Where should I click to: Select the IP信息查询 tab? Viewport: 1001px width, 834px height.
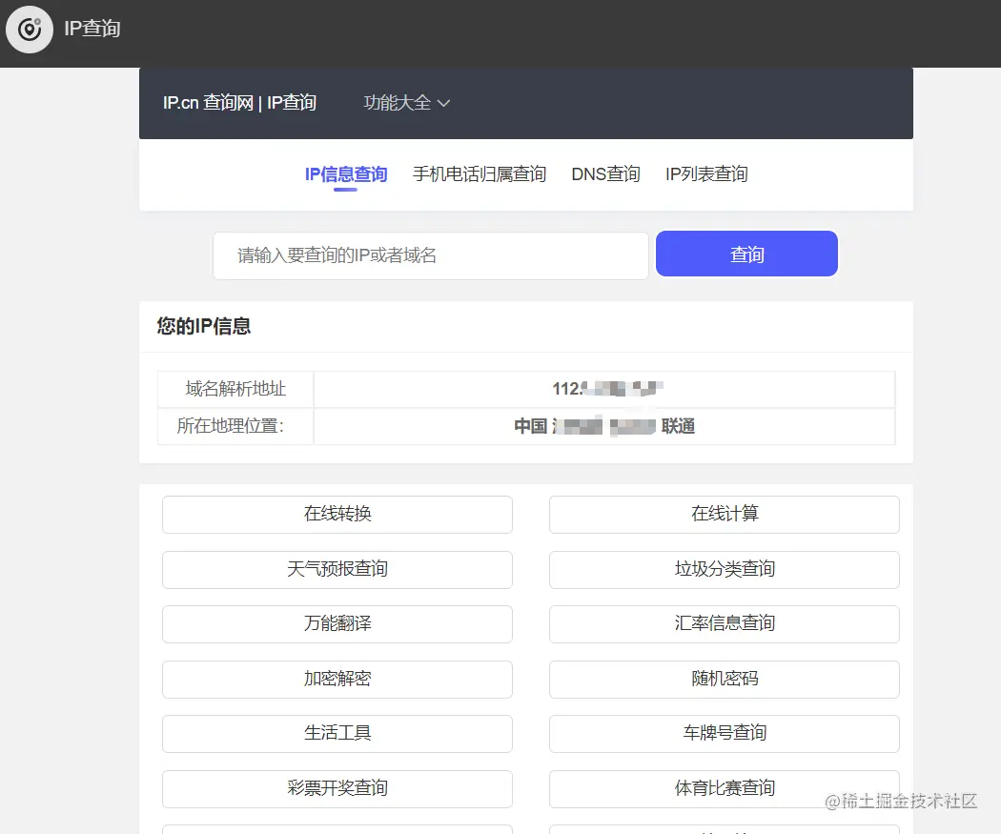point(345,174)
